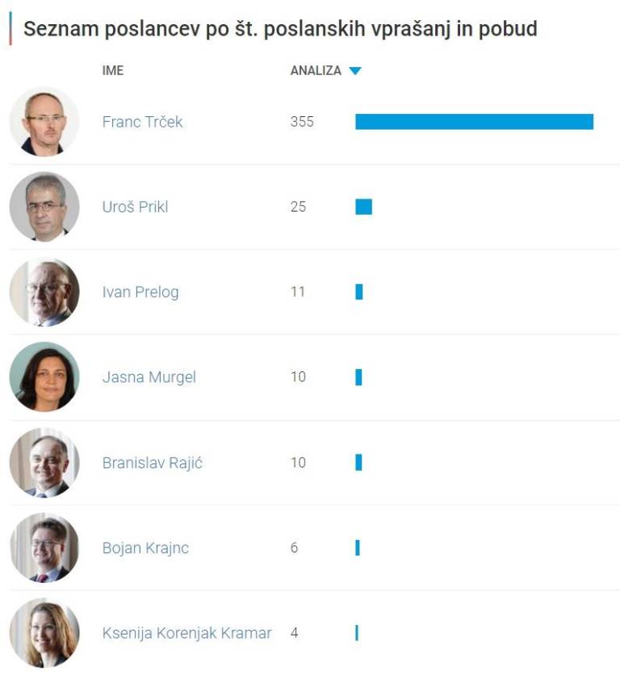Sort list by IME column header
The image size is (620, 675).
pyautogui.click(x=113, y=70)
